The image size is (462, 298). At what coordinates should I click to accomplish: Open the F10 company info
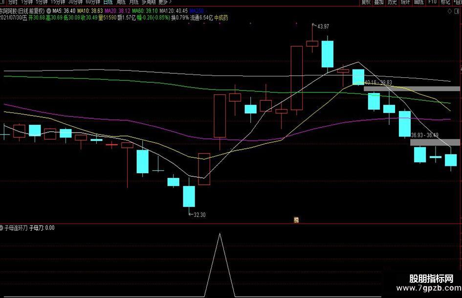click(432, 2)
